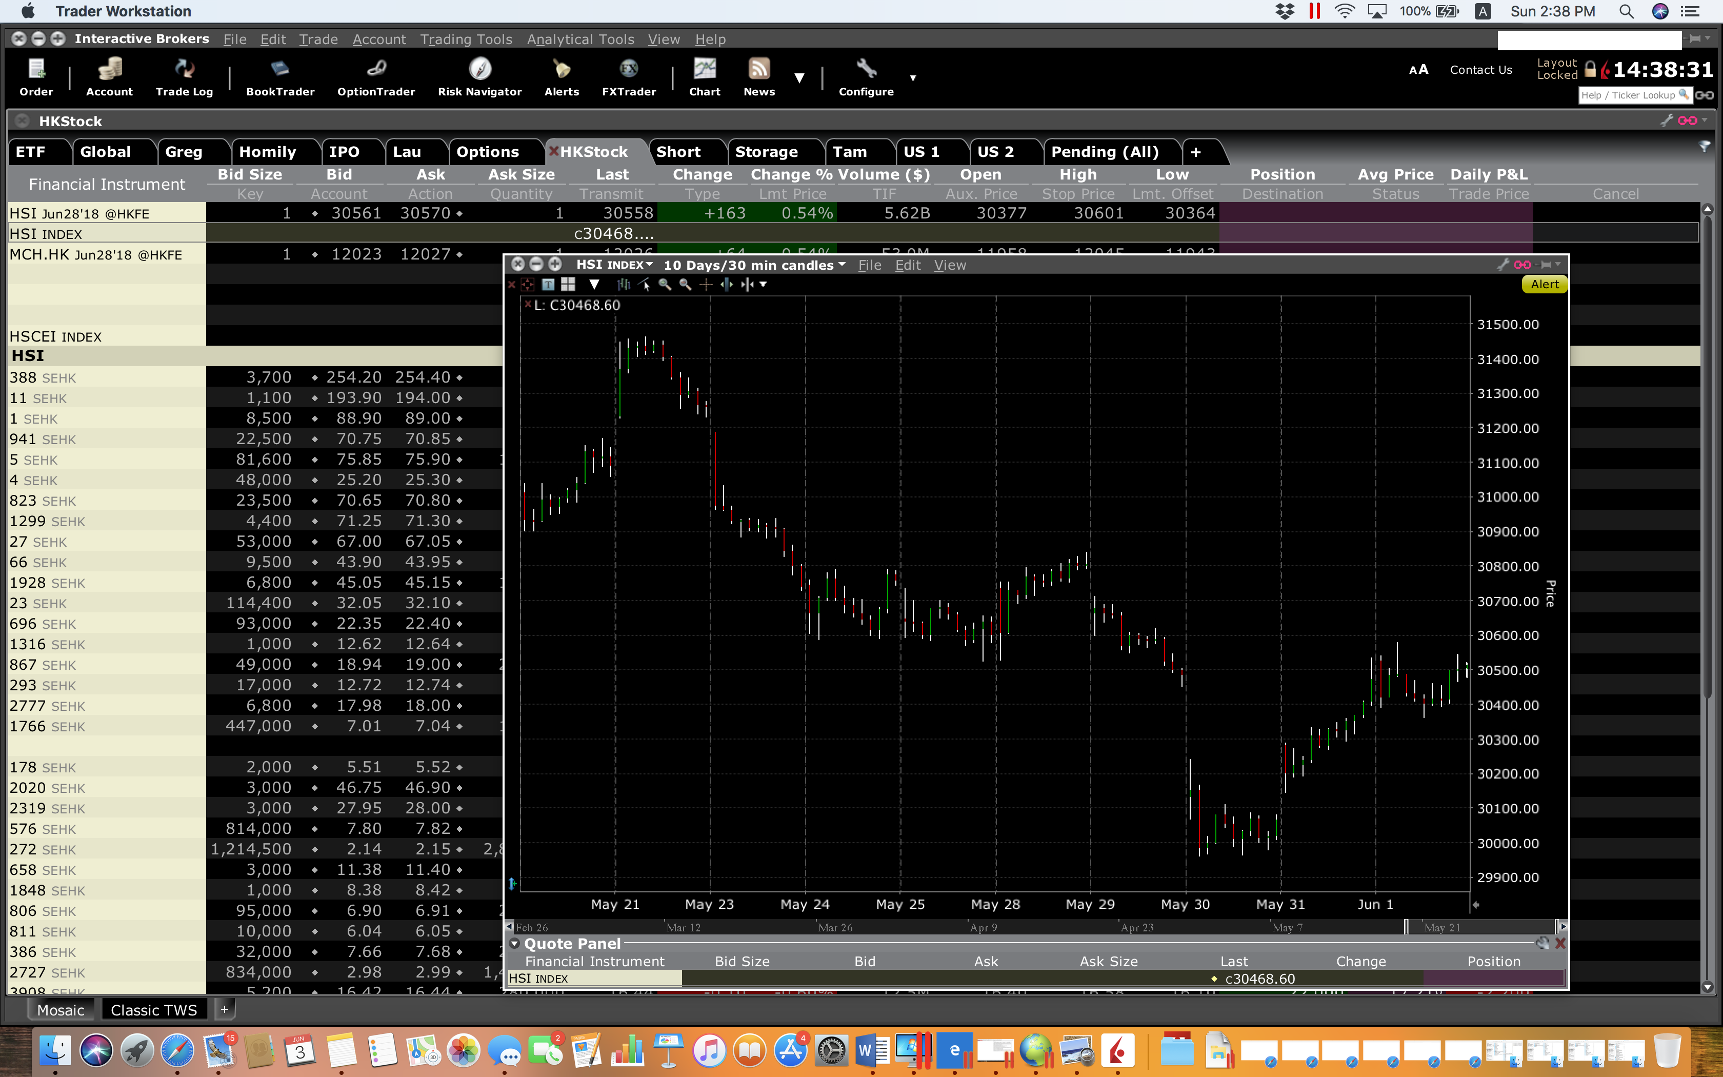Switch to the Options tab
The height and width of the screenshot is (1077, 1723).
point(488,152)
